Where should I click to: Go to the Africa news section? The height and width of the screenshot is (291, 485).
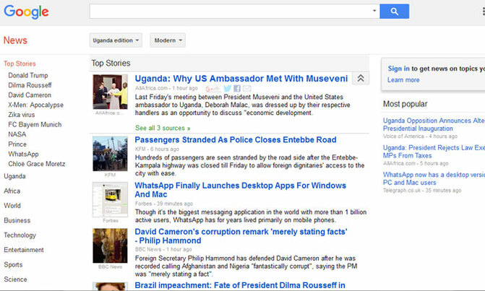coord(12,191)
